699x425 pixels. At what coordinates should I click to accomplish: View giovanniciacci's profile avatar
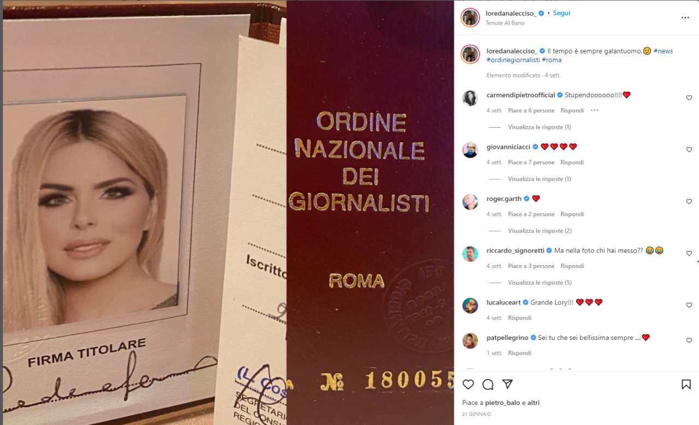pyautogui.click(x=470, y=150)
